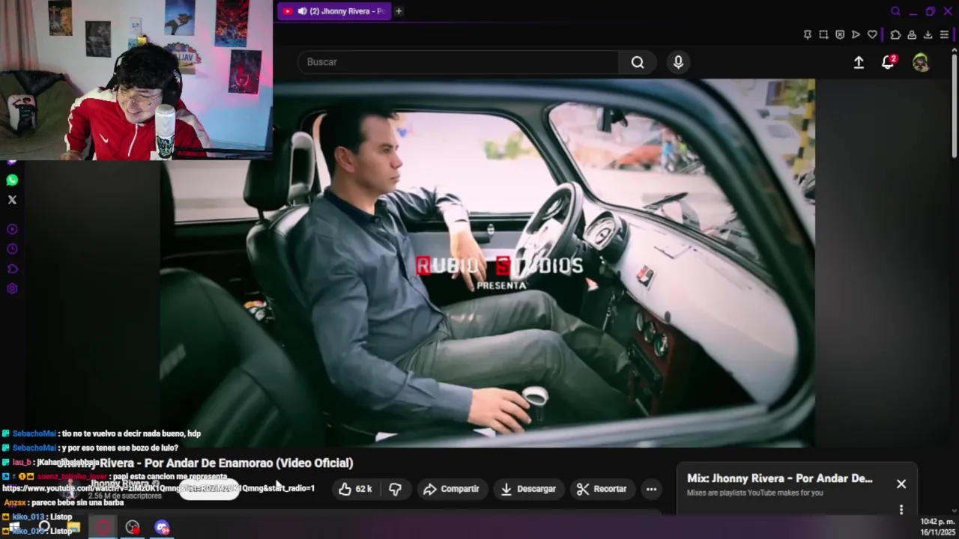Click the pin icon in the browser toolbar
Screen dimensions: 959x539
807,34
